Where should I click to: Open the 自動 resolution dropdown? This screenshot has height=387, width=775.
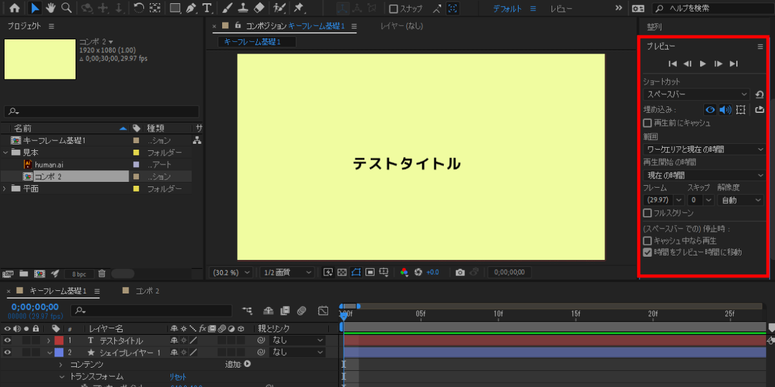pyautogui.click(x=740, y=200)
